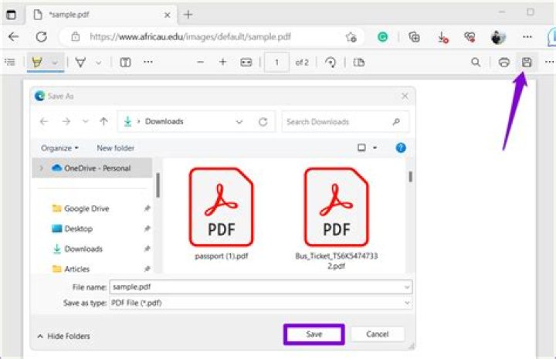Click the Print icon in PDF toolbar
The height and width of the screenshot is (359, 556).
(x=503, y=63)
